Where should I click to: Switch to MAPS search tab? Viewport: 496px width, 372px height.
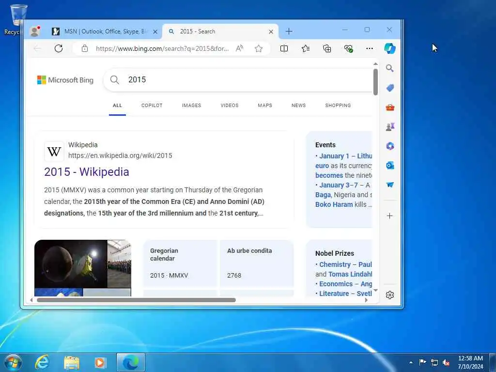(265, 105)
